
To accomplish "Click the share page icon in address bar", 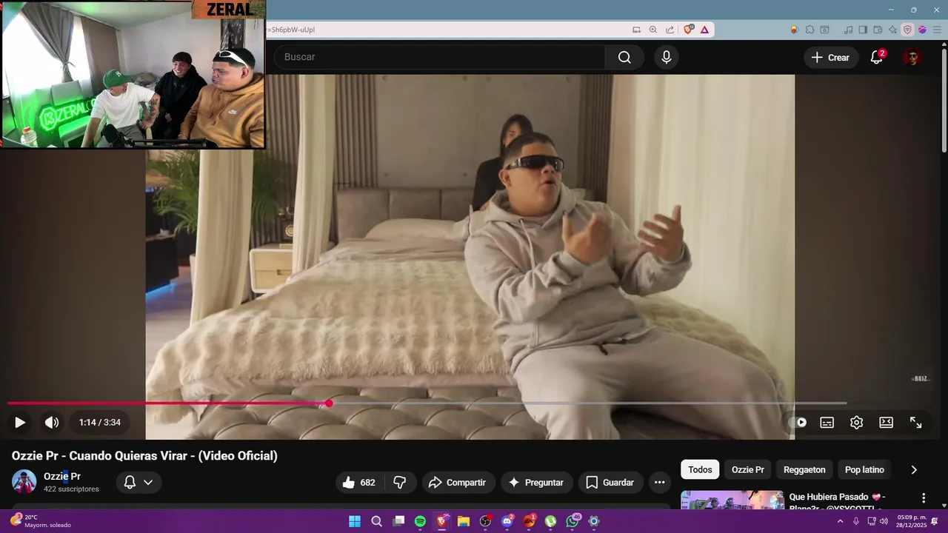I will click(670, 30).
